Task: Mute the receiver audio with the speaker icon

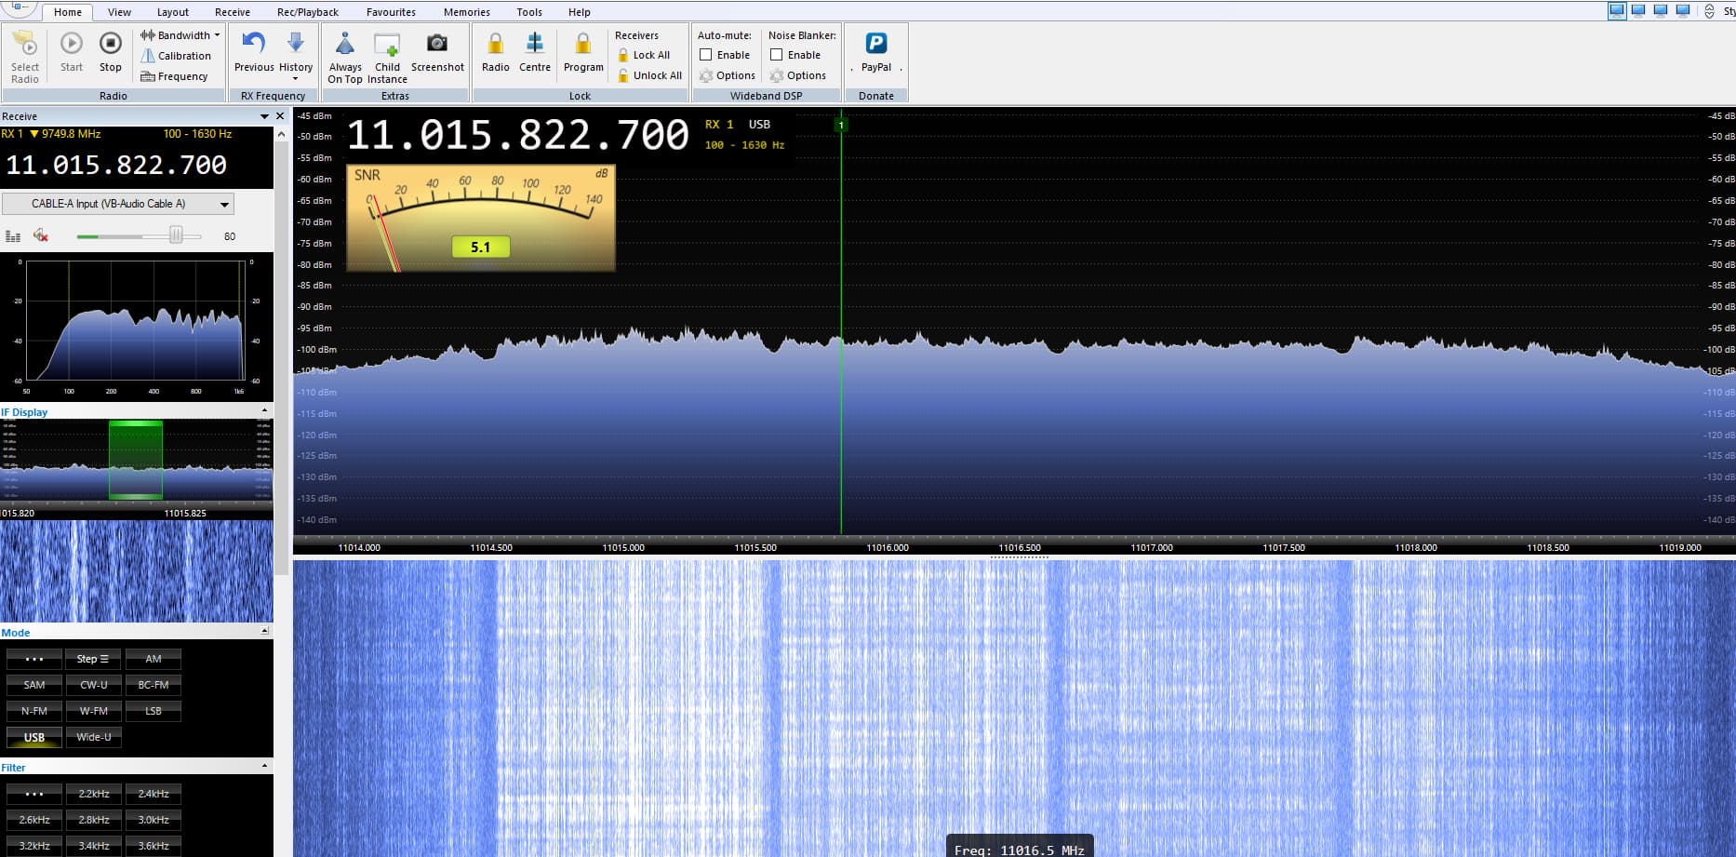Action: (39, 235)
